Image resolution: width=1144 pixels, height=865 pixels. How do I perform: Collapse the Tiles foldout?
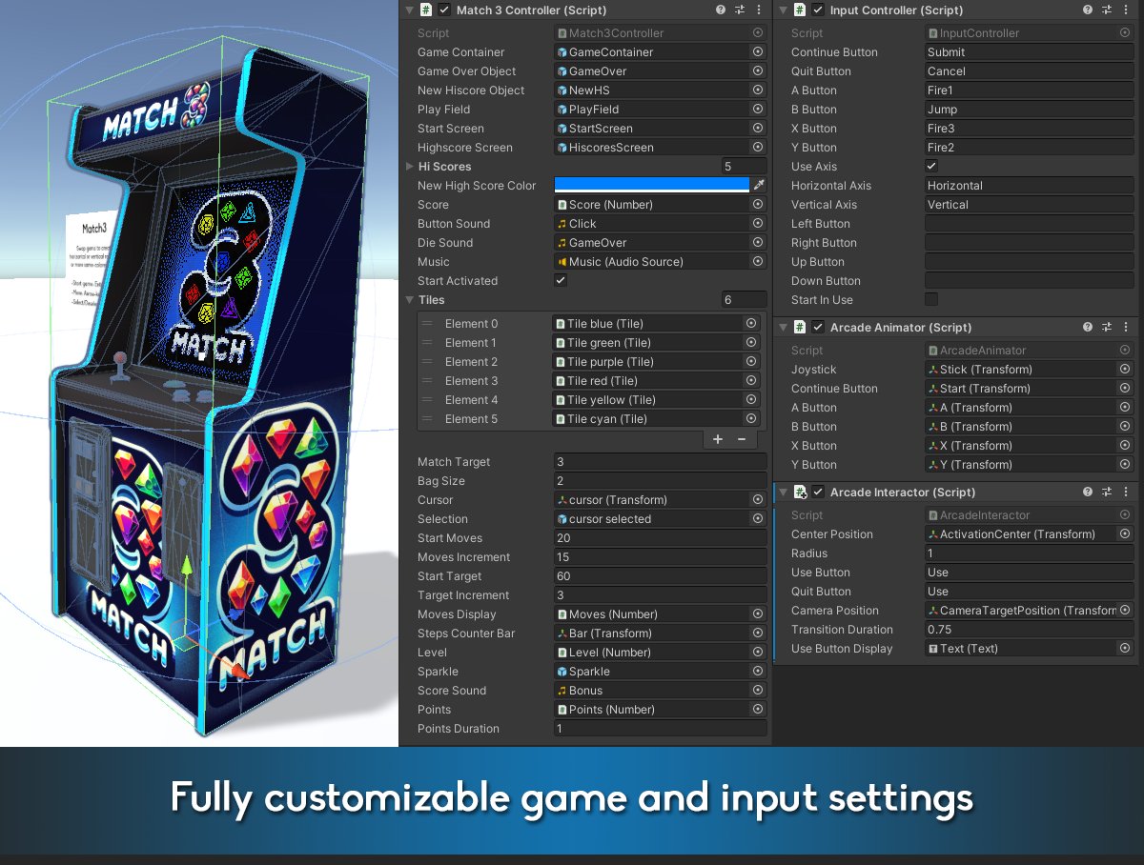click(x=410, y=299)
